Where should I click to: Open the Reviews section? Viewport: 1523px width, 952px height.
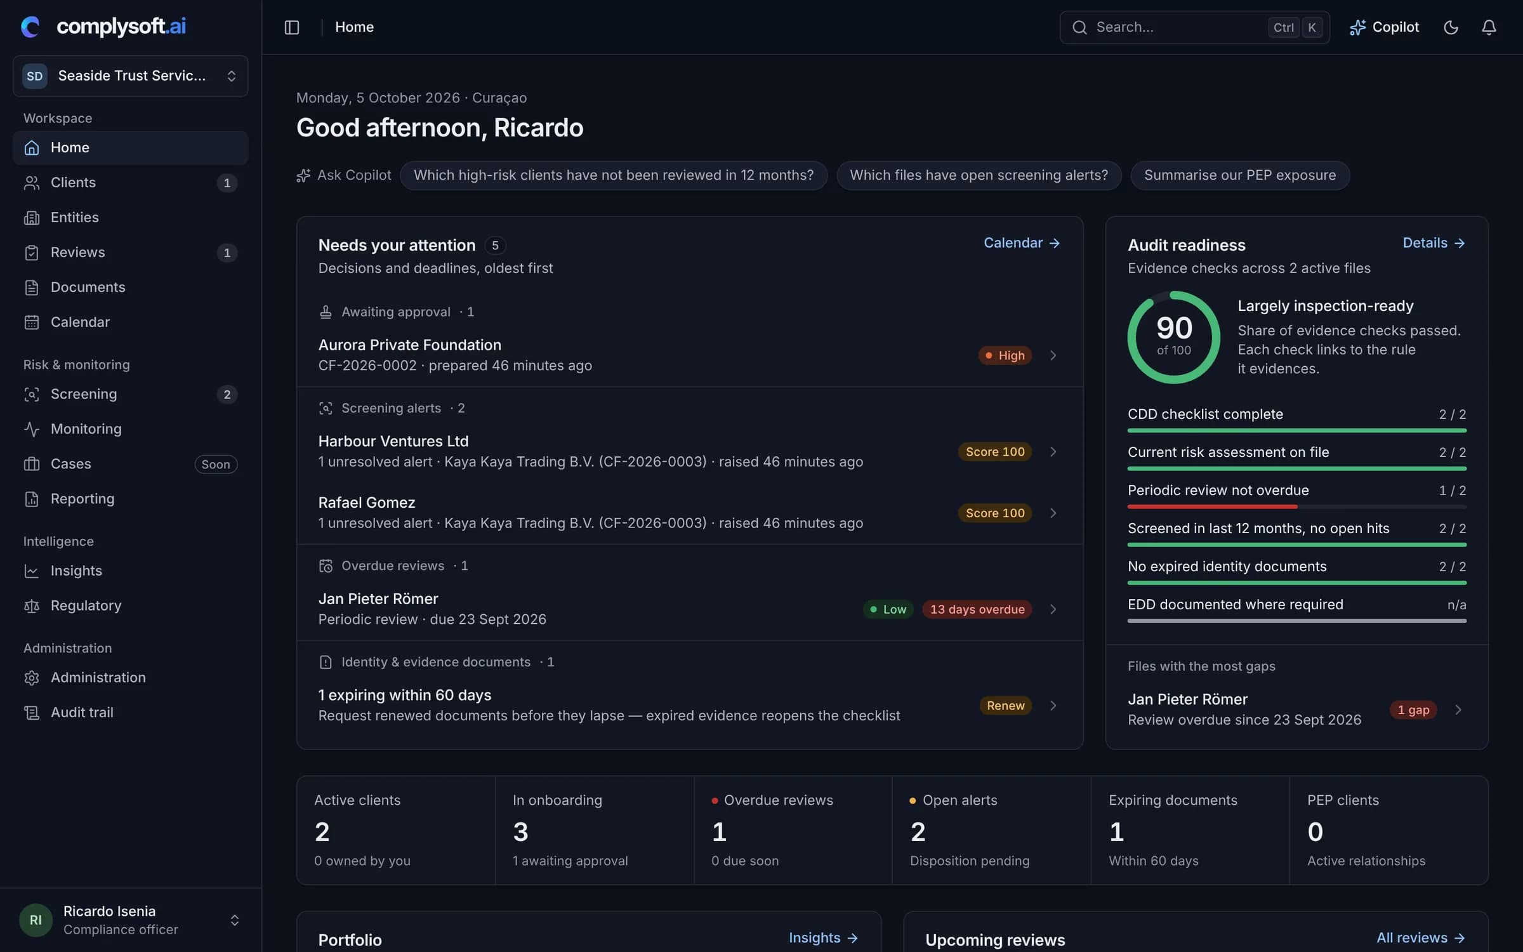130,253
